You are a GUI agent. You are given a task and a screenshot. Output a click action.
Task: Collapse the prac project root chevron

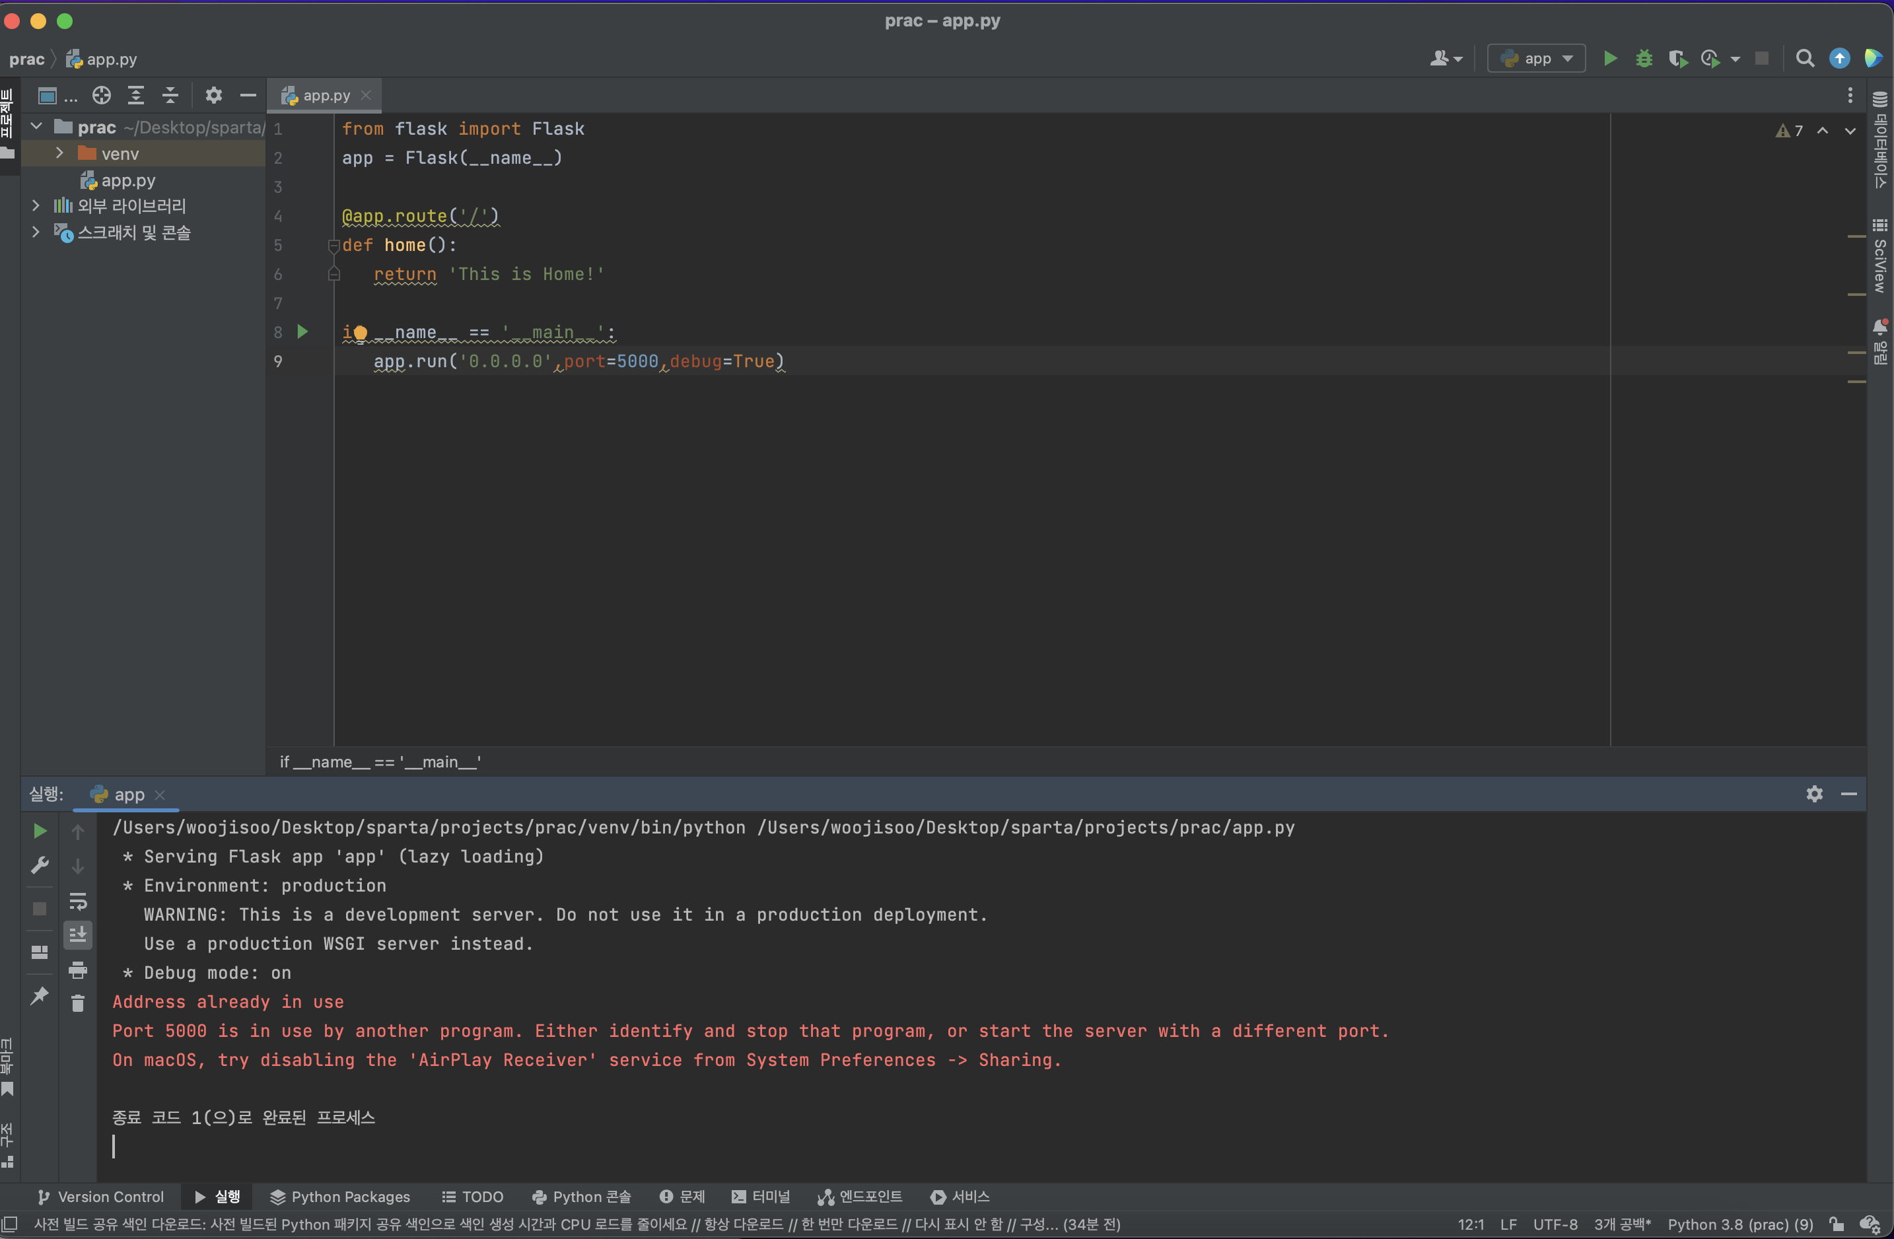36,127
